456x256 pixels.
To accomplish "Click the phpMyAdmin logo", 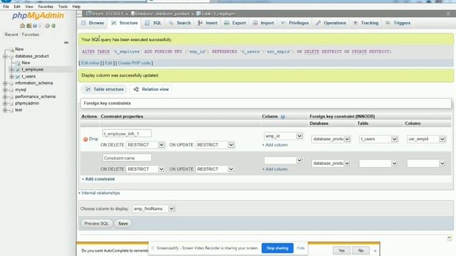I will click(38, 16).
